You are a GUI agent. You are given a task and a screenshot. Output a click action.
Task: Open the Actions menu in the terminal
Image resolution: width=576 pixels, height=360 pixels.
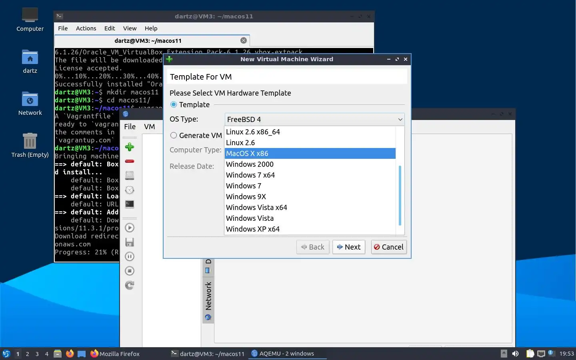[x=86, y=28]
